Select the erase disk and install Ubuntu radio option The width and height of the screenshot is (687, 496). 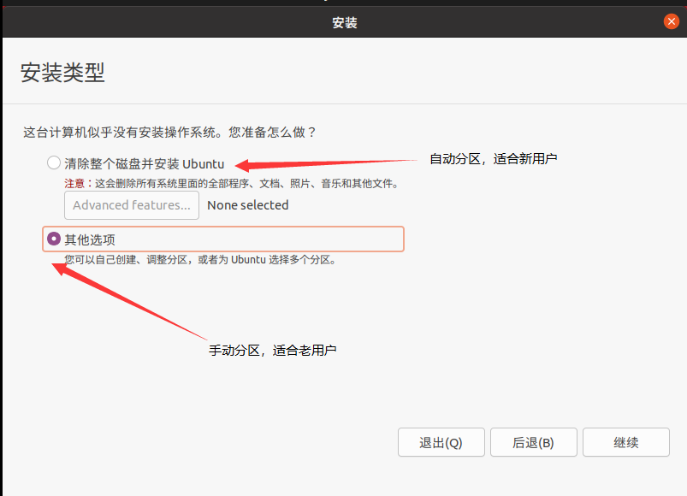pyautogui.click(x=53, y=162)
